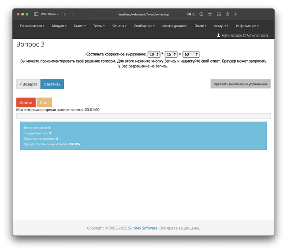287x252 pixels.
Task: Expand the Тесты menu
Action: (99, 26)
